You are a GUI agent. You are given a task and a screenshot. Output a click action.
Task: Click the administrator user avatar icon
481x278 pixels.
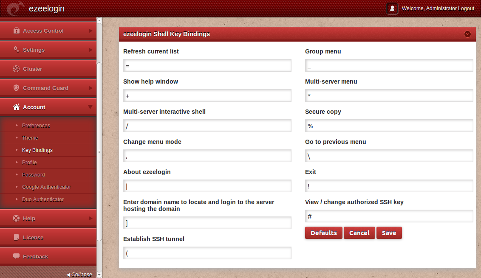point(392,8)
